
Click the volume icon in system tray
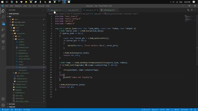174,2
